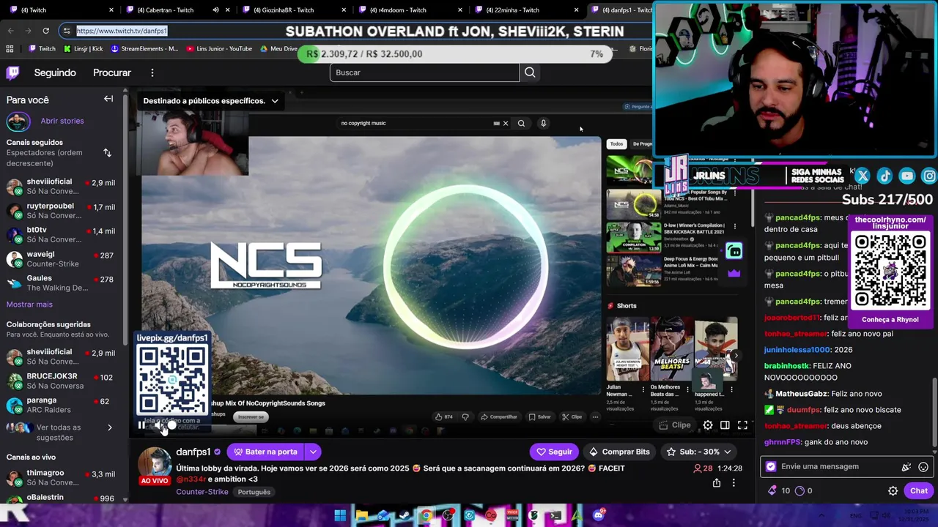This screenshot has width=938, height=527.
Task: Click the R$ 2.309,72 donation progress bar
Action: (x=455, y=54)
